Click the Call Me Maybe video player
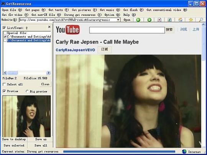This screenshot has width=207, height=155. (128, 101)
